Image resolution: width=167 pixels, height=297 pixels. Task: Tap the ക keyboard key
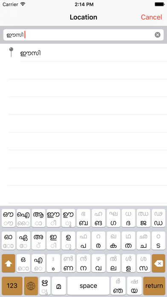click(113, 241)
